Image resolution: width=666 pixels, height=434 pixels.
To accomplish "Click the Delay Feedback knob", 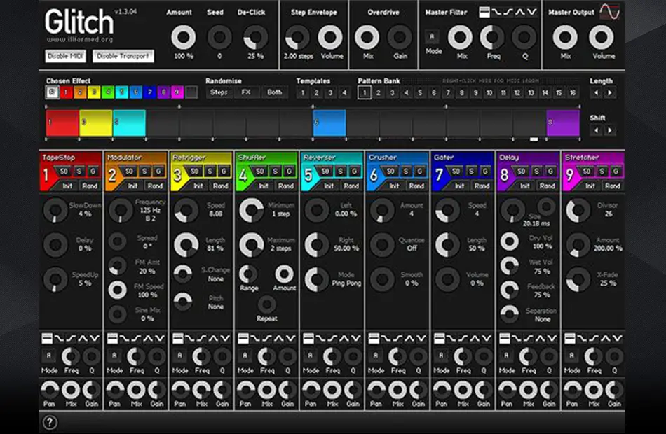I will pos(510,290).
